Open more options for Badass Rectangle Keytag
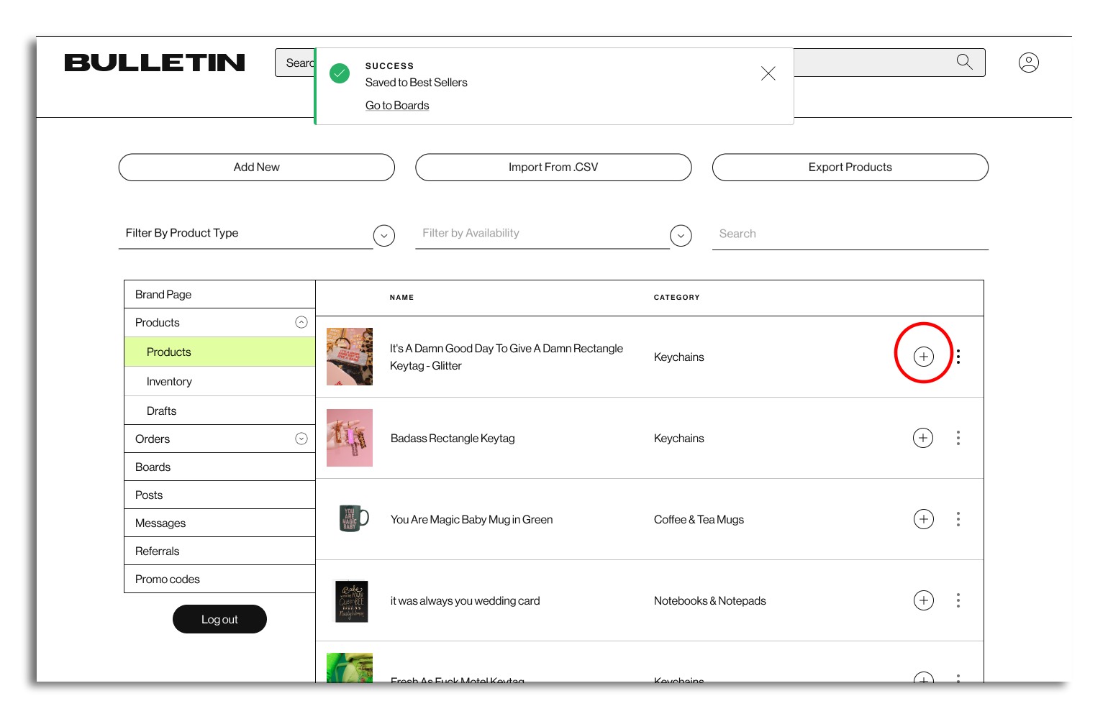The height and width of the screenshot is (719, 1108). coord(958,438)
